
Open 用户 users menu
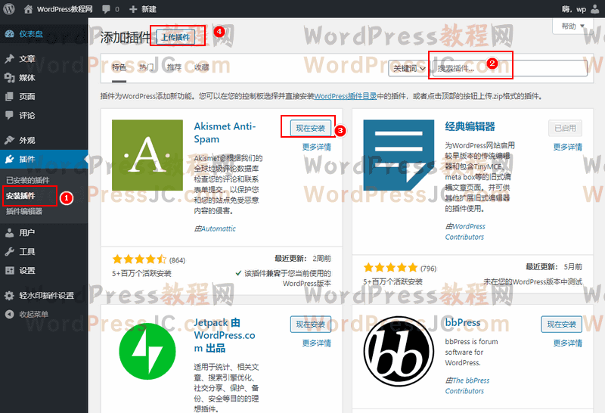[x=44, y=233]
